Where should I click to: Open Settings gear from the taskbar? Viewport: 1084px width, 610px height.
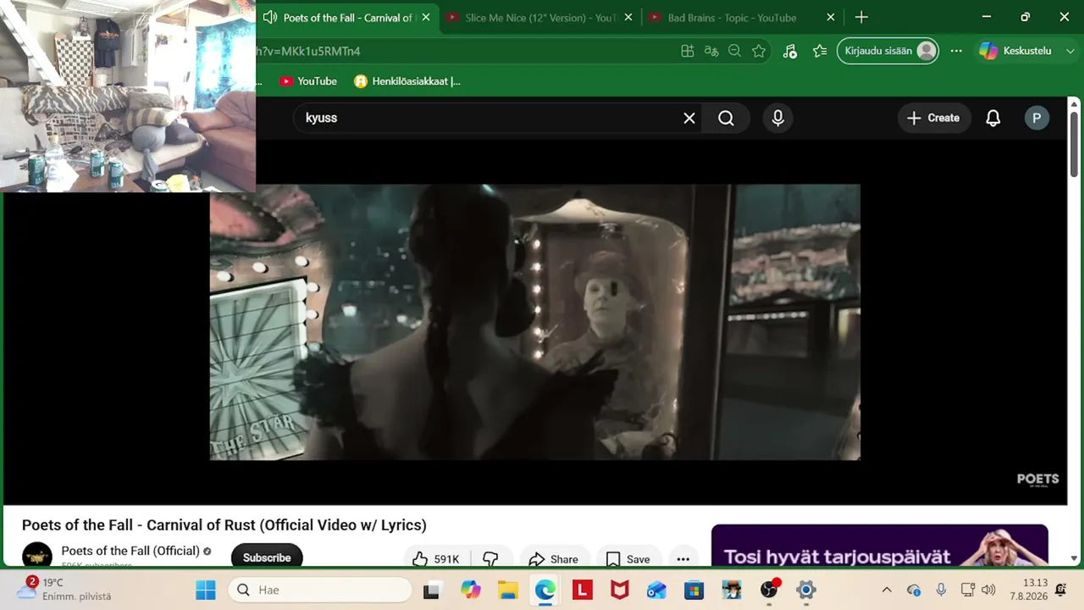[806, 590]
